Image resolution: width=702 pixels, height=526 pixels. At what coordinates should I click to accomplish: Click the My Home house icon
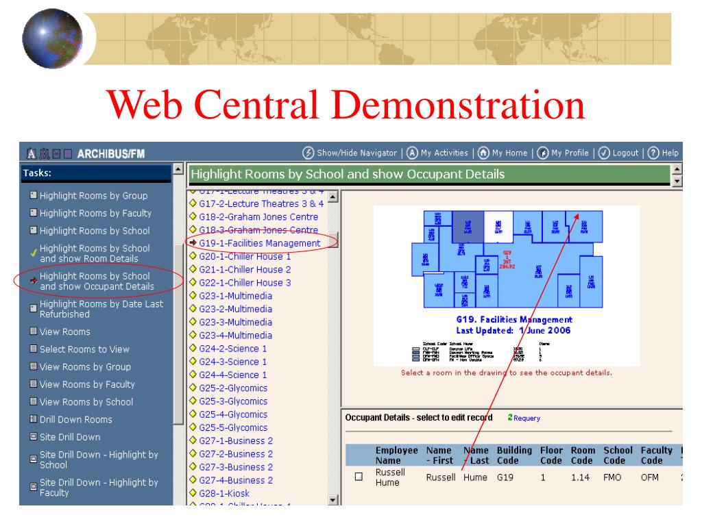tap(483, 153)
